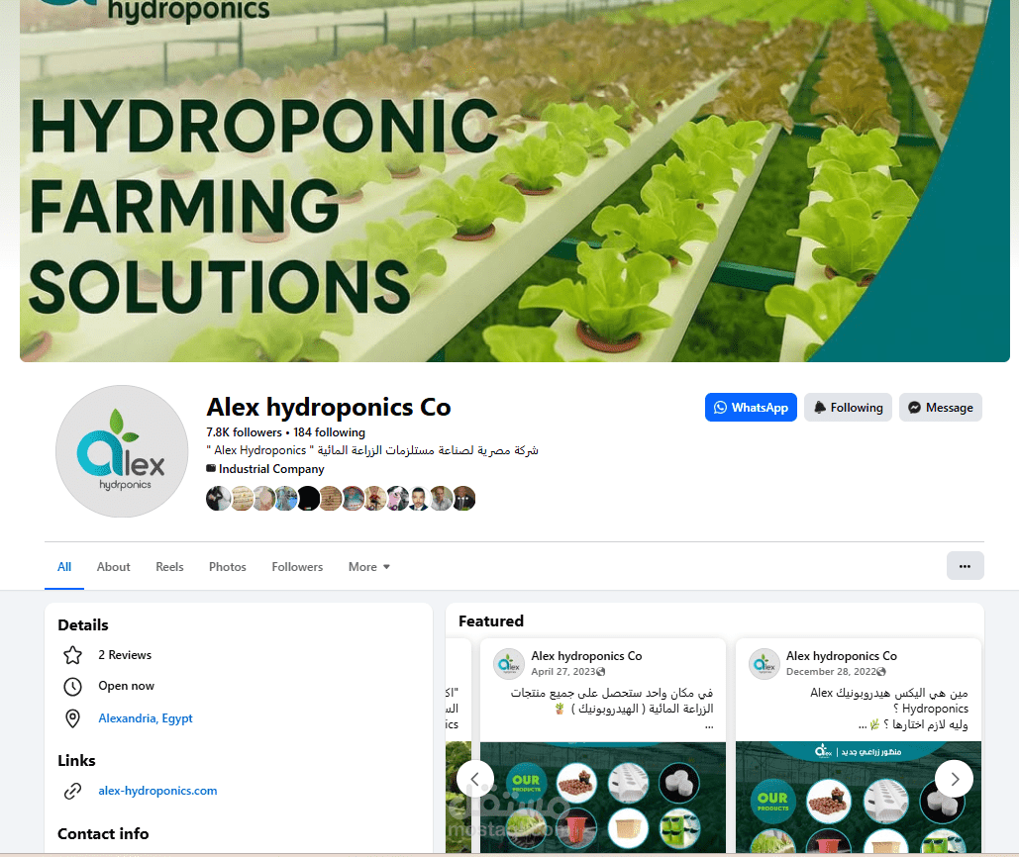Show previous featured post with left arrow
1019x857 pixels.
coord(475,779)
